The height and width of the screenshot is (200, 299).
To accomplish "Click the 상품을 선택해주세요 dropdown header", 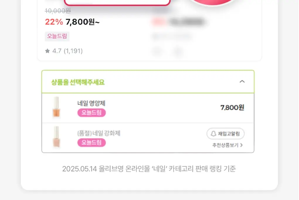I will pyautogui.click(x=148, y=82).
